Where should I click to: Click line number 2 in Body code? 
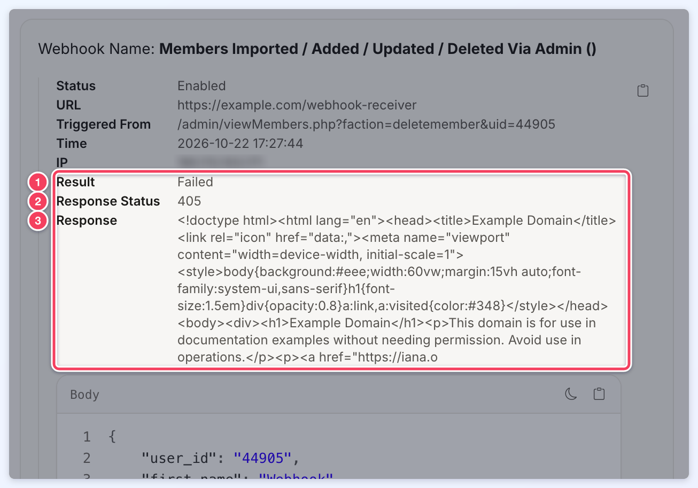pyautogui.click(x=87, y=458)
